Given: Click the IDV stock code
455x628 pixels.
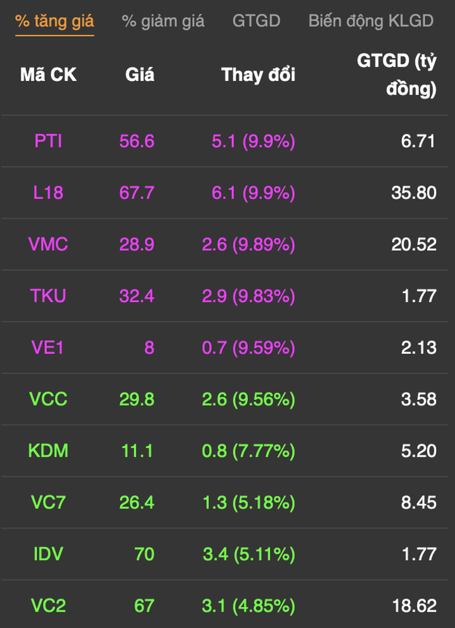Looking at the screenshot, I should tap(48, 555).
